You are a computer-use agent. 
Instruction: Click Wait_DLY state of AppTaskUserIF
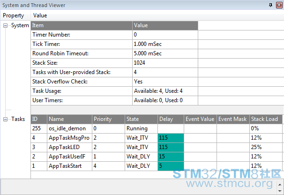[141, 157]
